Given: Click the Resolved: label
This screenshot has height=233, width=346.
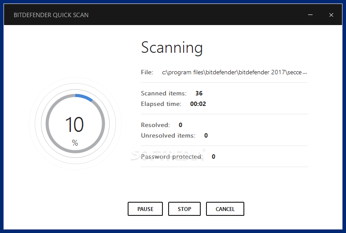Looking at the screenshot, I should [155, 125].
